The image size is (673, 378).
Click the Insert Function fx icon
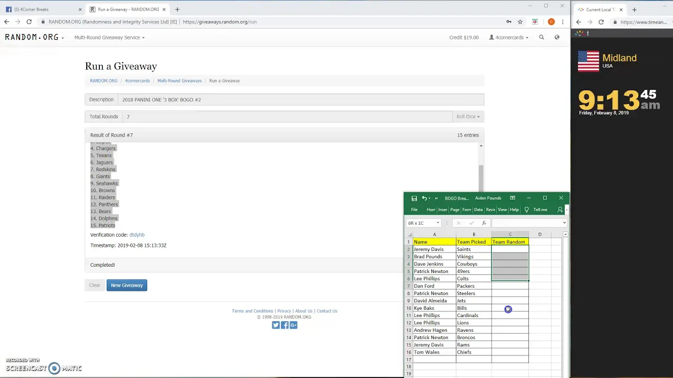tap(484, 223)
